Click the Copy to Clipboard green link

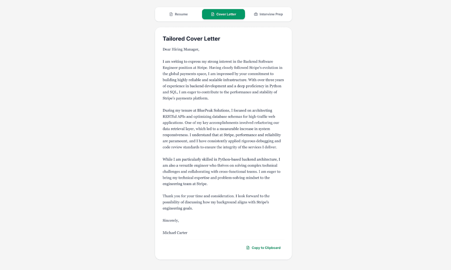tap(266, 248)
